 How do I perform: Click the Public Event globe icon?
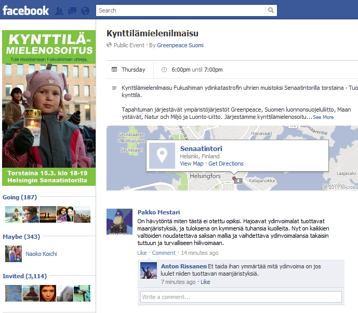[109, 45]
